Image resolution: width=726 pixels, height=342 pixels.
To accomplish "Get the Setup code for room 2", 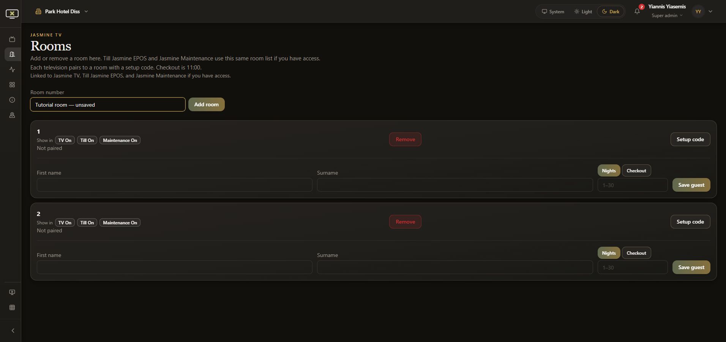I will pos(690,222).
